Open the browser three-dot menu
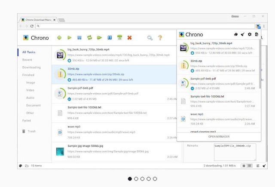The width and height of the screenshot is (275, 187). 264,26
